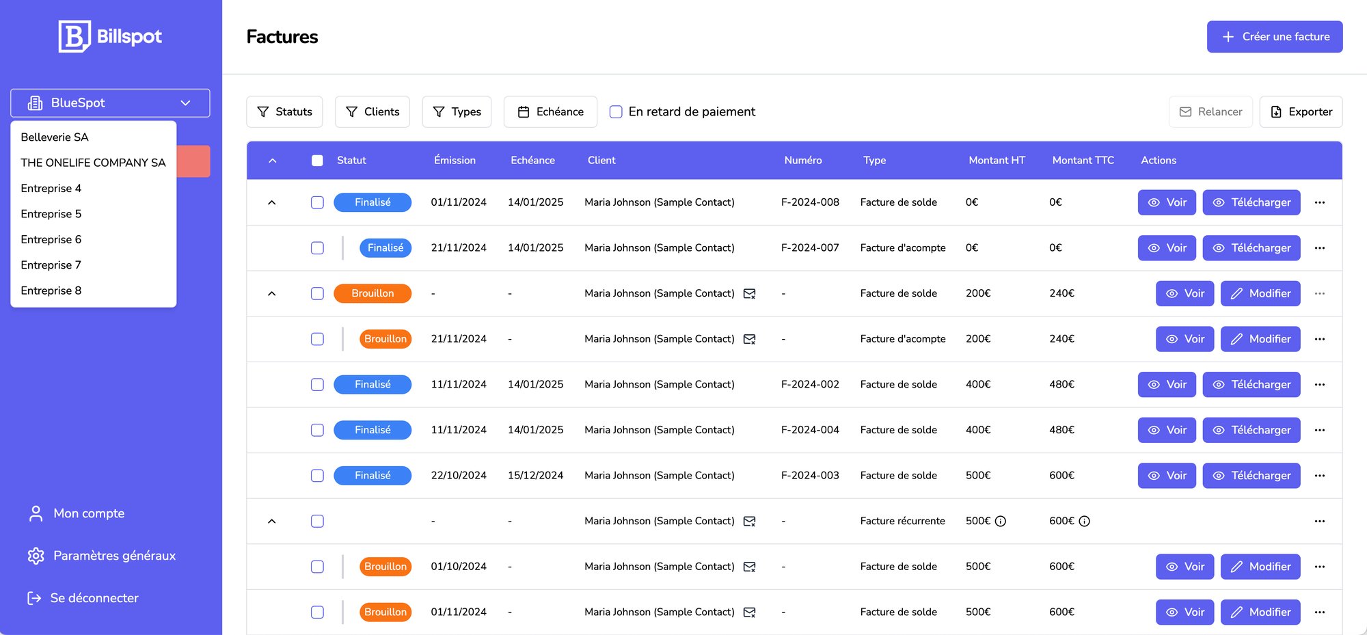This screenshot has height=635, width=1367.
Task: Click the Relancer button
Action: (x=1210, y=111)
